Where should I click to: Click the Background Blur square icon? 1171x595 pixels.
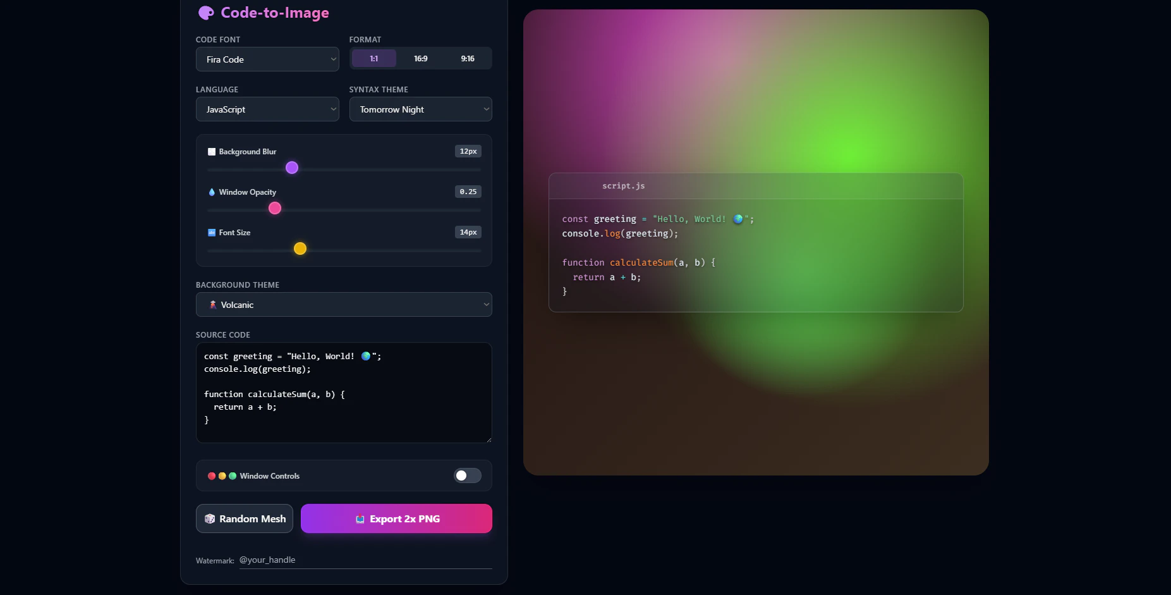(211, 151)
